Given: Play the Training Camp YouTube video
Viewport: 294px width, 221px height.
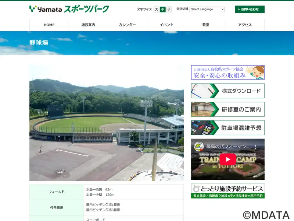Looking at the screenshot, I should coord(228,159).
